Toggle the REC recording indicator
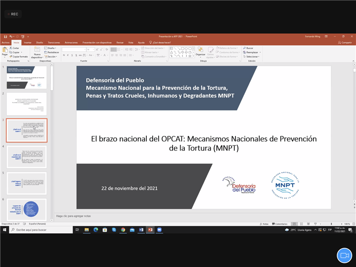This screenshot has height=267, width=356. click(13, 14)
